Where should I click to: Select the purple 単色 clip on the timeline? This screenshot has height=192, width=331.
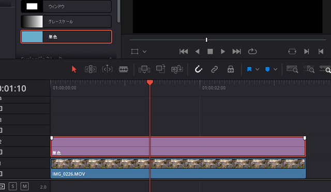[178, 146]
